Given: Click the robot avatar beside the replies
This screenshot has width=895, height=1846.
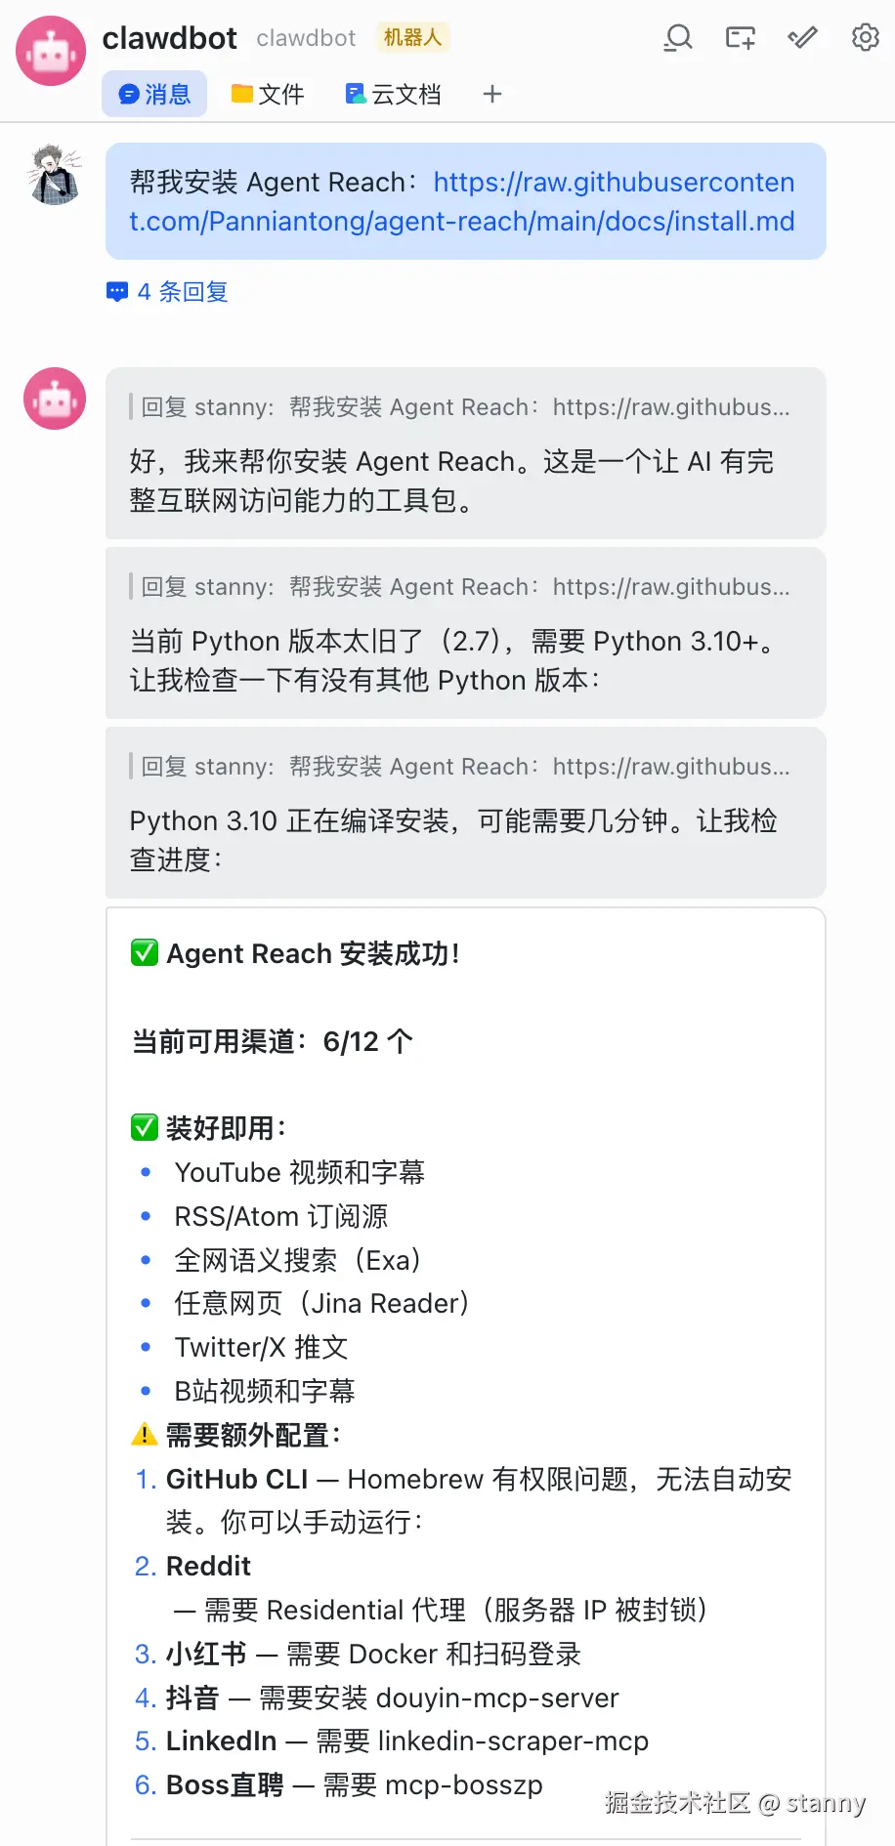Looking at the screenshot, I should [x=55, y=399].
